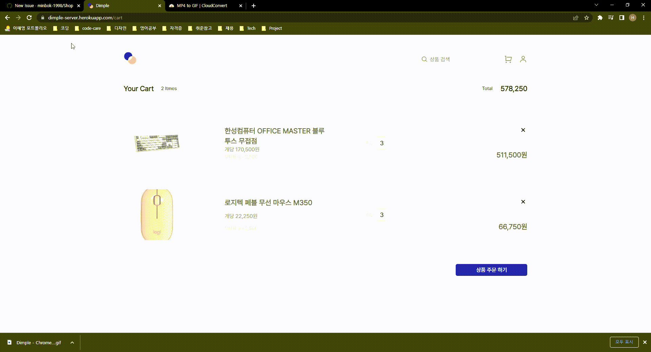Open the cart icon in the header
The image size is (651, 352).
pyautogui.click(x=508, y=59)
